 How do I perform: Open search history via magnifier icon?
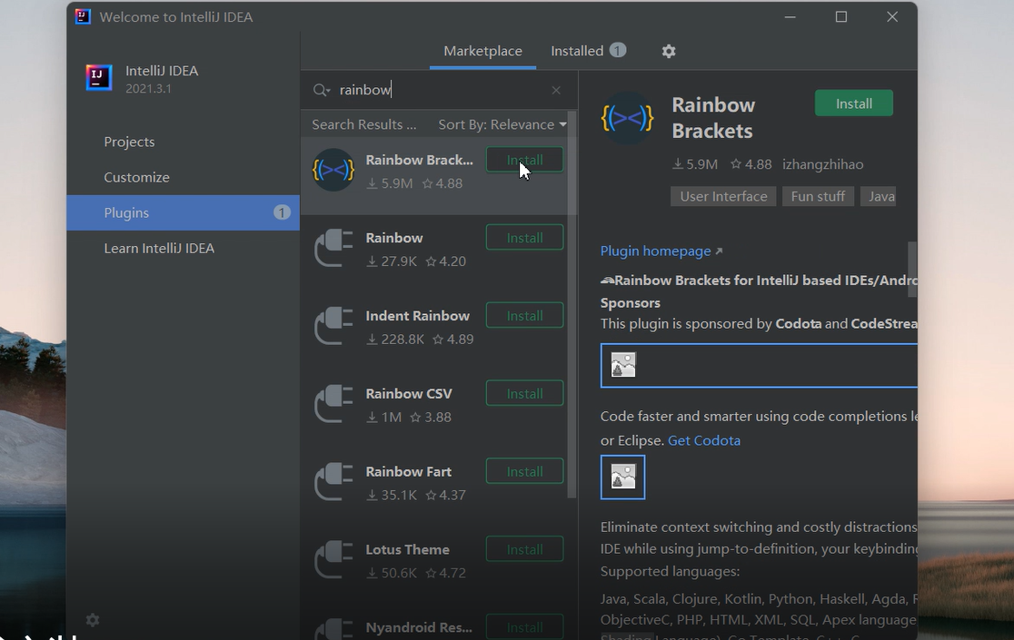(322, 90)
